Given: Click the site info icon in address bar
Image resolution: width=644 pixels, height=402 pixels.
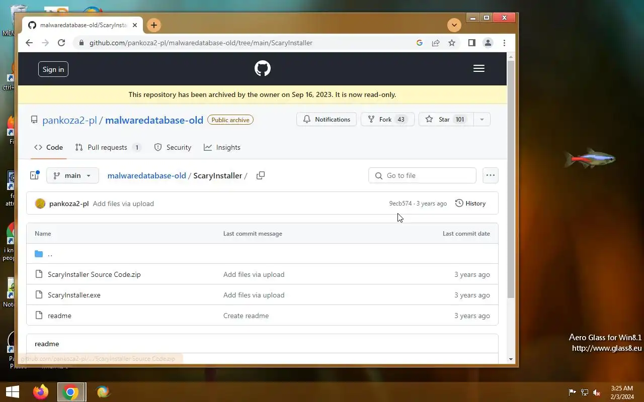Looking at the screenshot, I should [x=80, y=43].
